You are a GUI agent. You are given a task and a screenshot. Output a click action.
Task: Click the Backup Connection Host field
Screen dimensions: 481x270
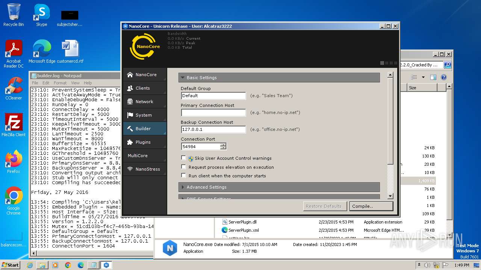(x=213, y=129)
